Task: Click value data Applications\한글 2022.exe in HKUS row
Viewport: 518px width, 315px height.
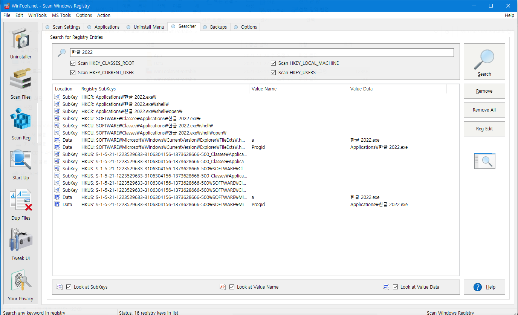Action: pyautogui.click(x=379, y=204)
